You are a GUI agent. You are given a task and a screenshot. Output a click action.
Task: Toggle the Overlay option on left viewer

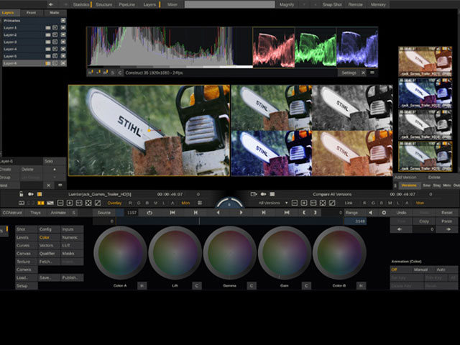(114, 203)
